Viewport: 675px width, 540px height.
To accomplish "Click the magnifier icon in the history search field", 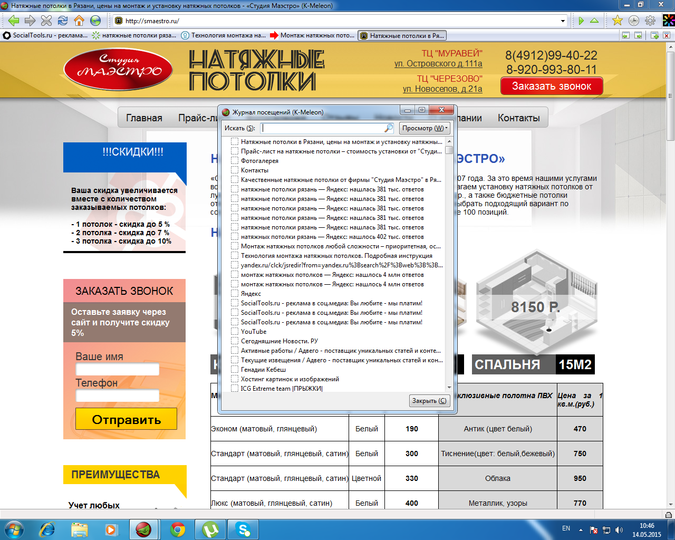I will [389, 128].
